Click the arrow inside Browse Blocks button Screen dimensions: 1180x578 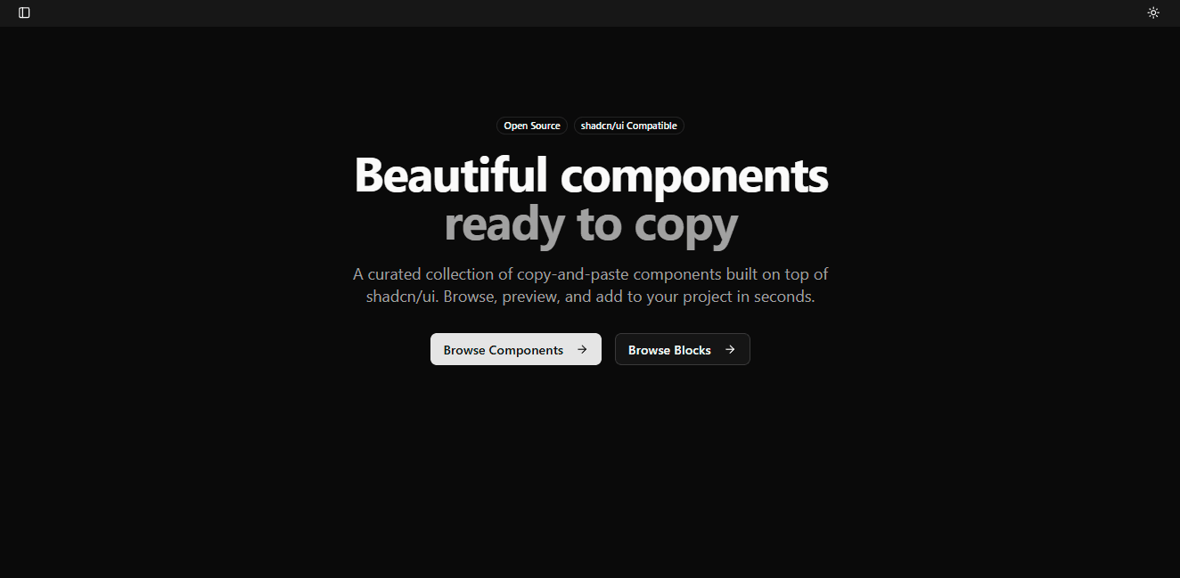coord(730,349)
